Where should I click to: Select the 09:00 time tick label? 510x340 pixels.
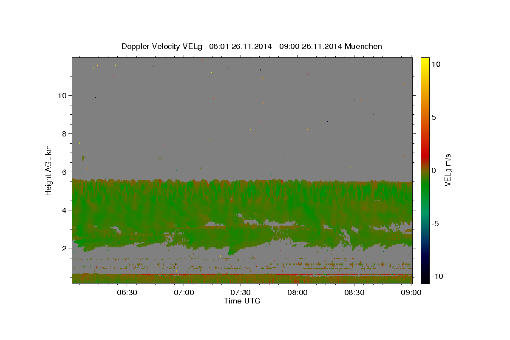click(411, 292)
